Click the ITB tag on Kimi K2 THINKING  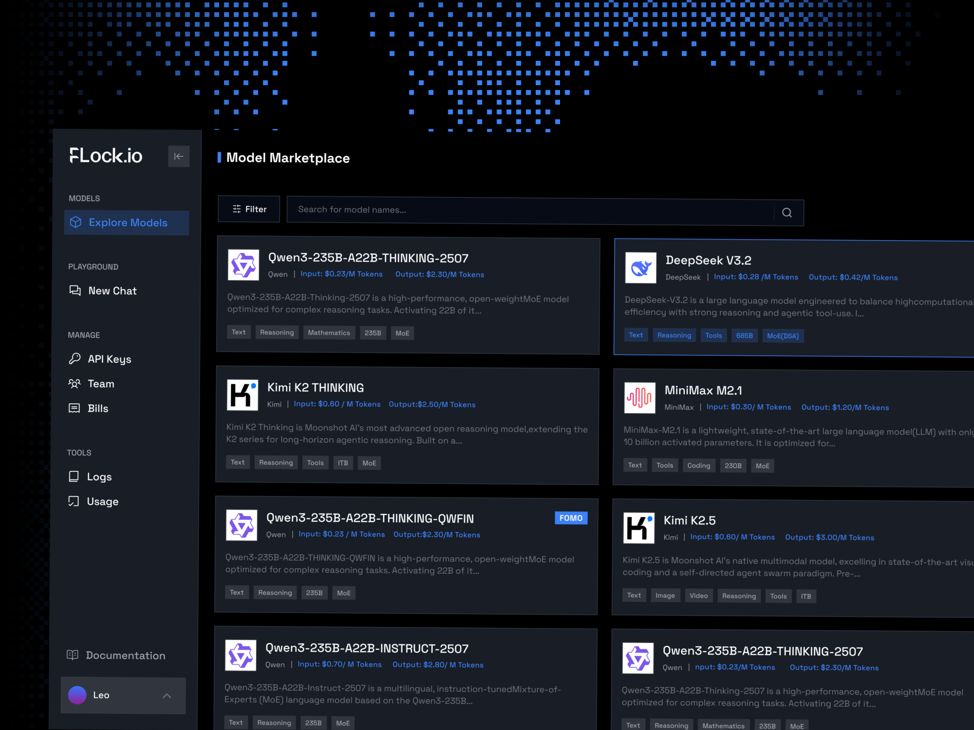(x=343, y=463)
